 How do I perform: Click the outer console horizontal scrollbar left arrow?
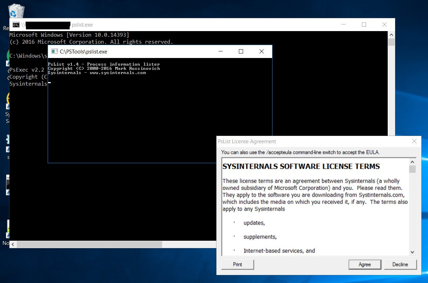point(13,244)
